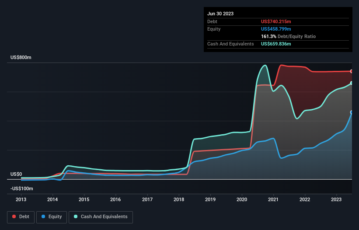359x230 pixels.
Task: Click the US$659.836m cash value
Action: [x=276, y=44]
